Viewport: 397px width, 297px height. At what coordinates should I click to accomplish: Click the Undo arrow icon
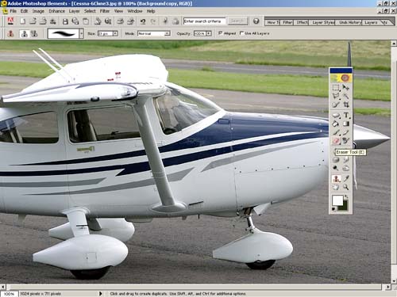pos(143,21)
